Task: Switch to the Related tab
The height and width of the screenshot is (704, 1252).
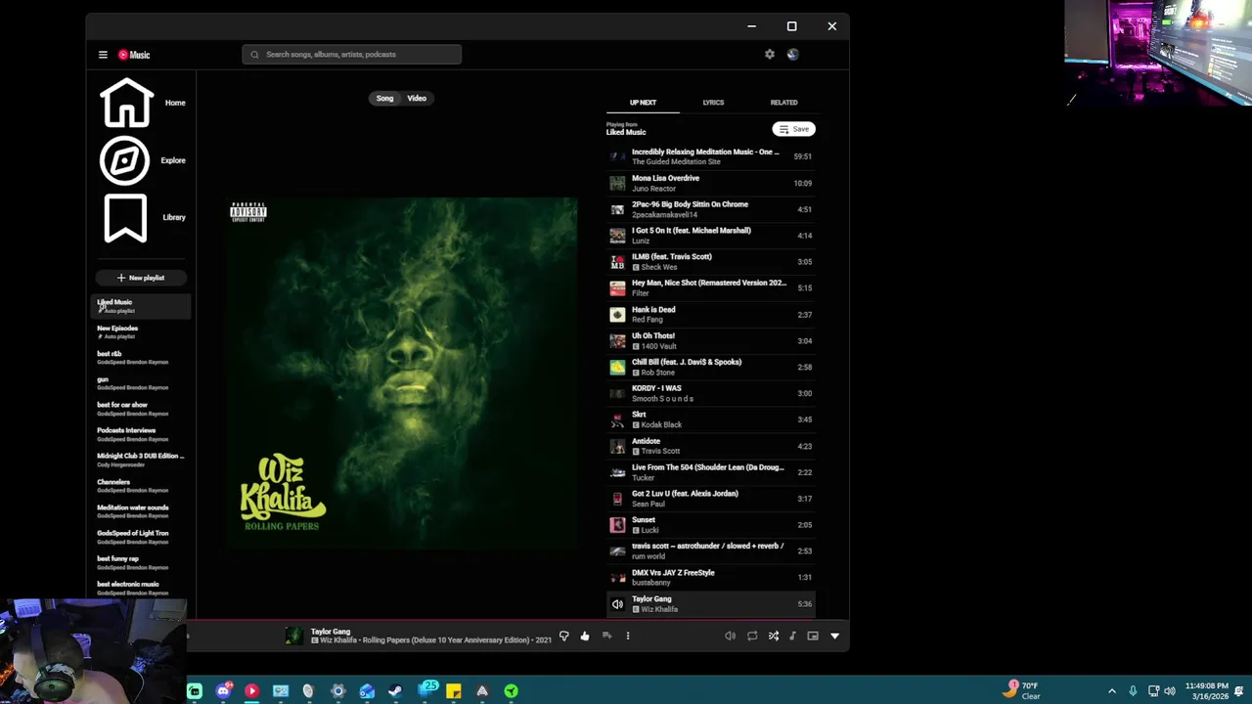Action: pos(783,103)
